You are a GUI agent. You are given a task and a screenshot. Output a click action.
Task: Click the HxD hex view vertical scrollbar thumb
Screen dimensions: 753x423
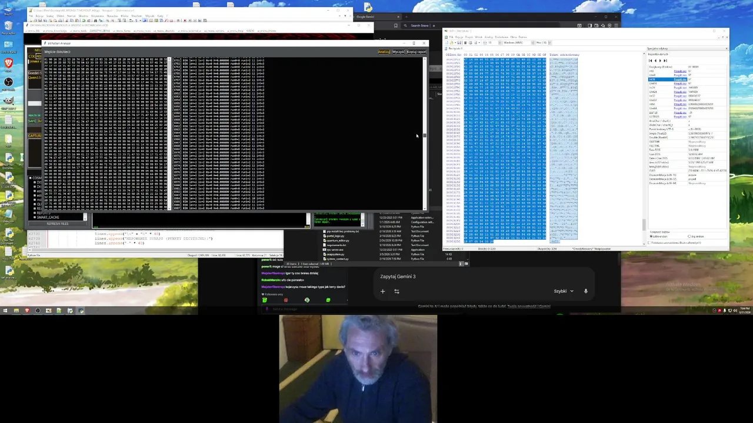coord(644,225)
